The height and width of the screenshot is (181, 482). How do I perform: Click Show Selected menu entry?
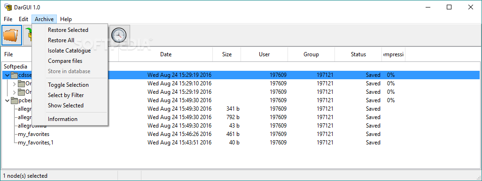pos(70,105)
